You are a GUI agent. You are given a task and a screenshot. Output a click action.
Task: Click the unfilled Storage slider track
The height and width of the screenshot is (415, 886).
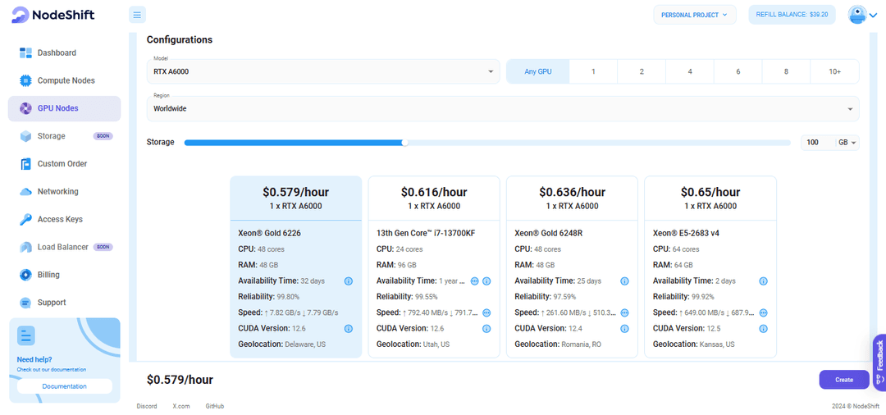click(x=599, y=143)
